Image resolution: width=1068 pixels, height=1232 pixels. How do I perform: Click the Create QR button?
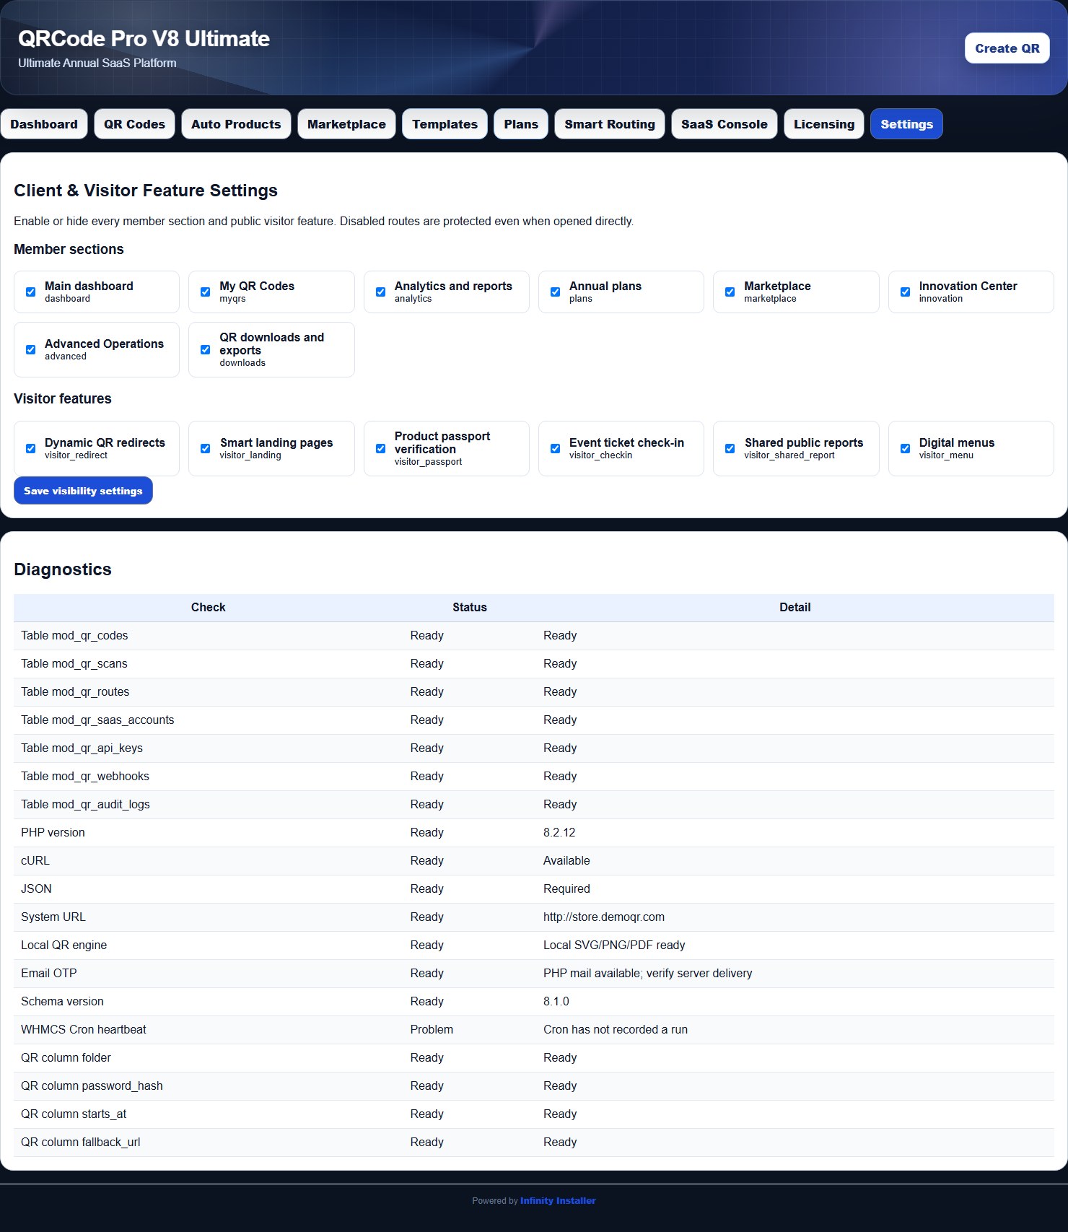[1007, 48]
